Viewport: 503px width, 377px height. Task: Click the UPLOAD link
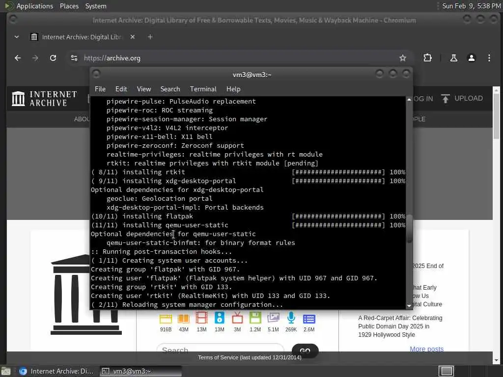[468, 98]
